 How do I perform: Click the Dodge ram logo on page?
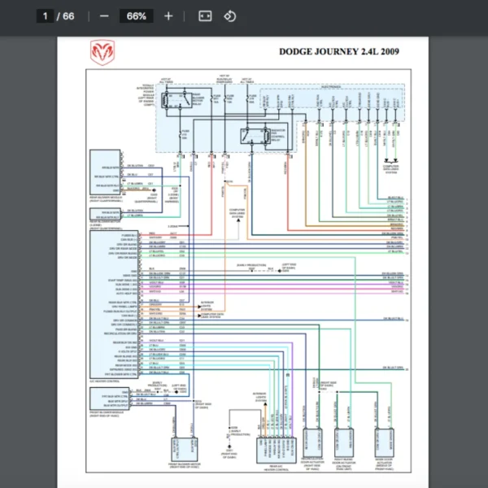tap(102, 52)
